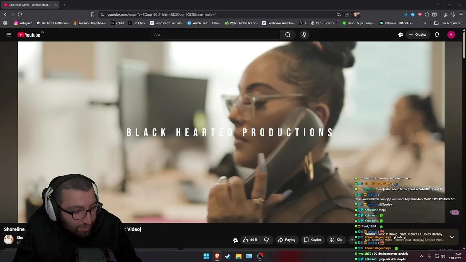This screenshot has height=262, width=466.
Task: Share the video via Paylaş
Action: coord(287,240)
